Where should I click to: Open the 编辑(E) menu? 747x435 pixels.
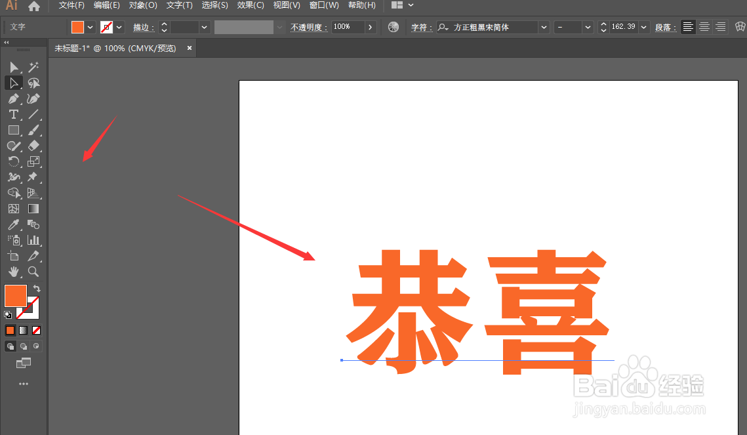107,5
